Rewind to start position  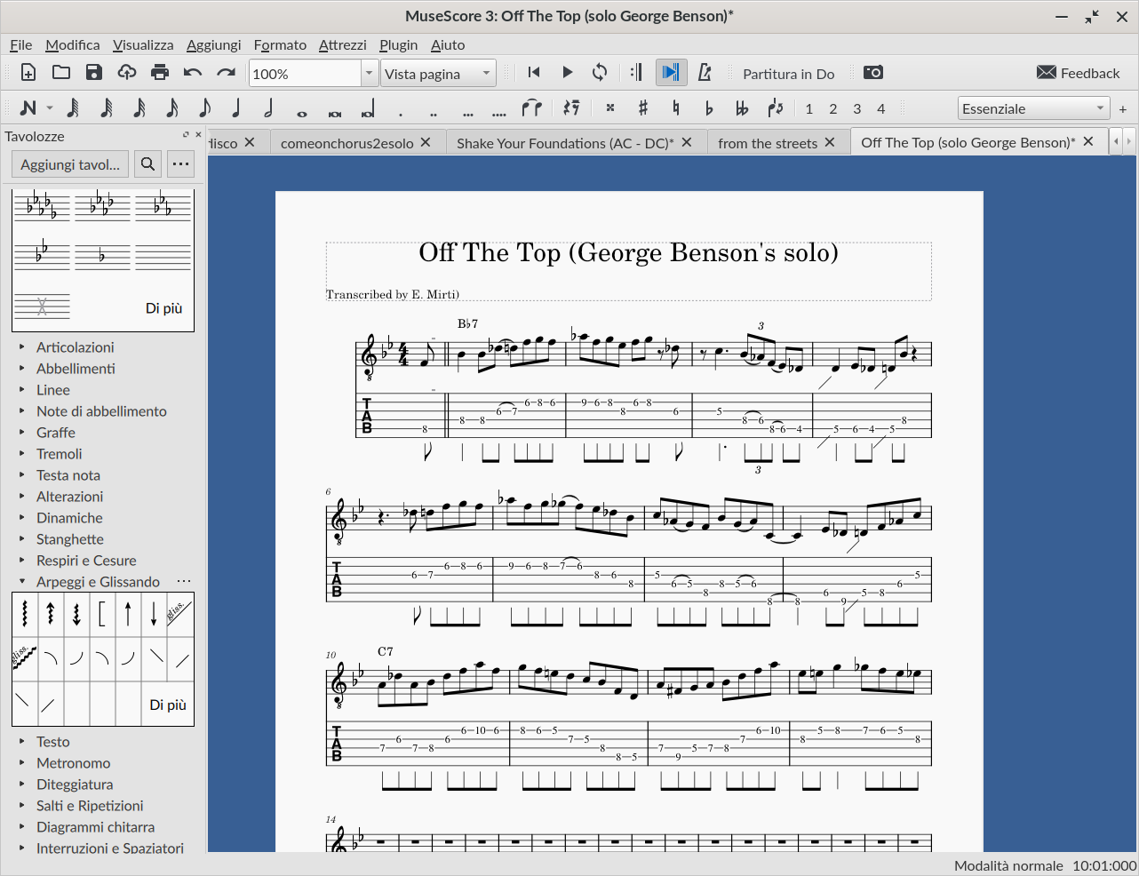(534, 73)
